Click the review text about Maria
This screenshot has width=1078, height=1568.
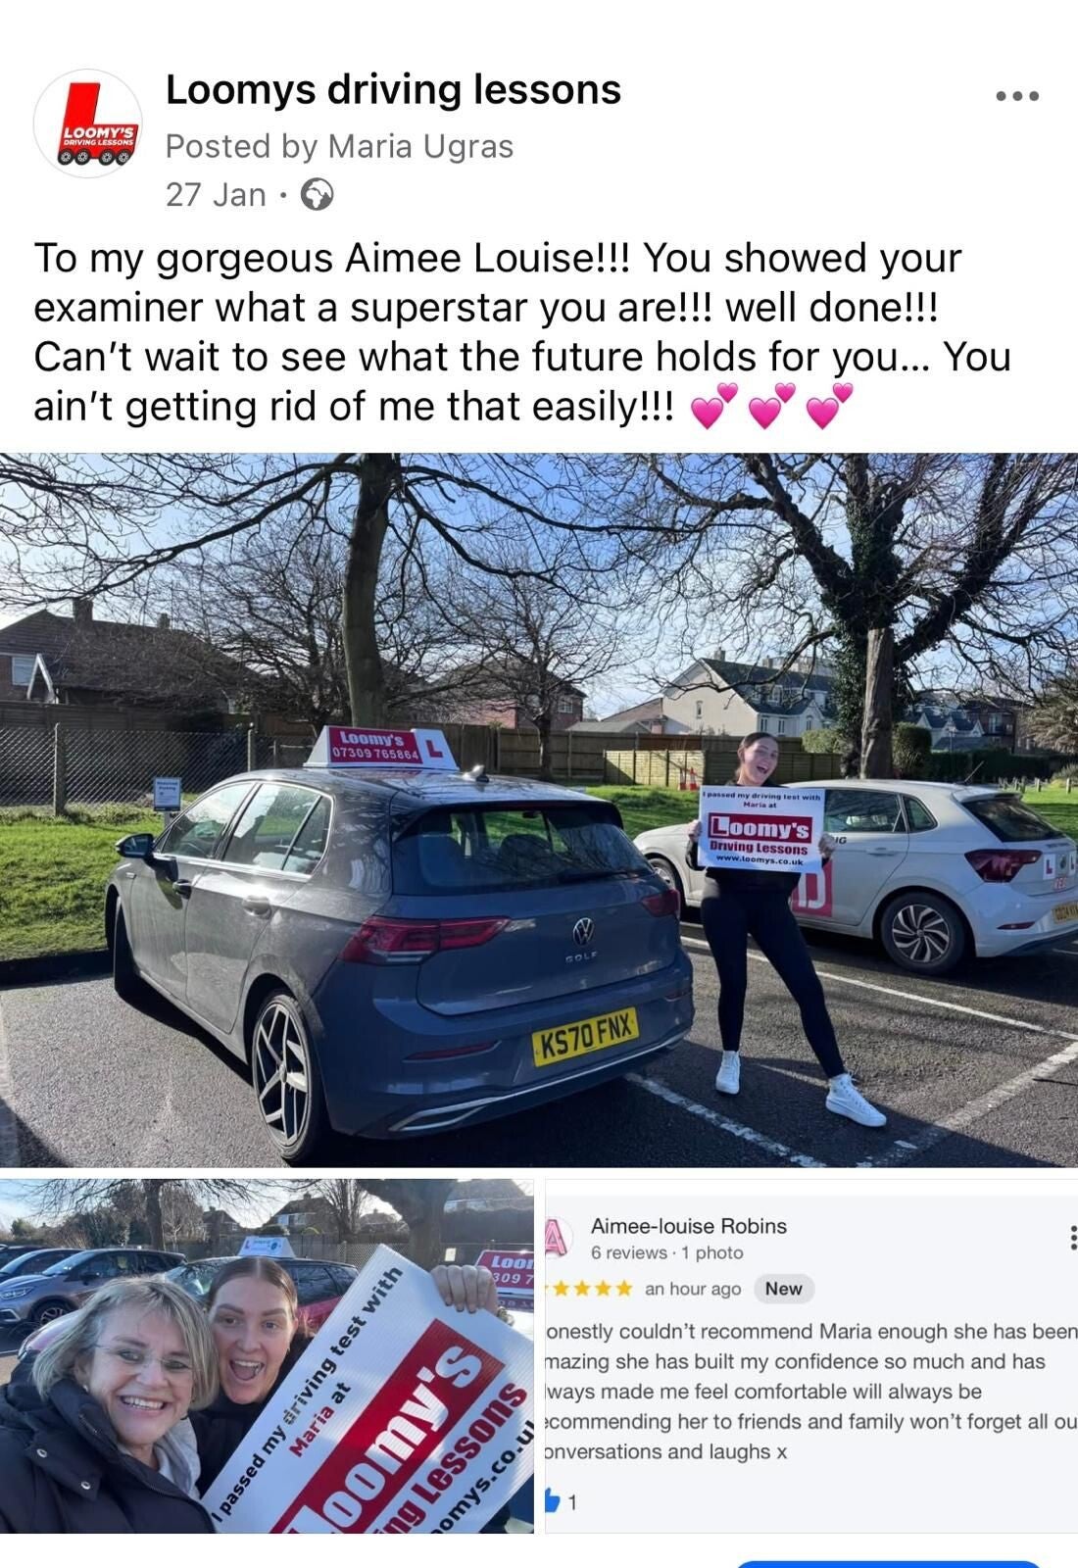pos(811,1392)
